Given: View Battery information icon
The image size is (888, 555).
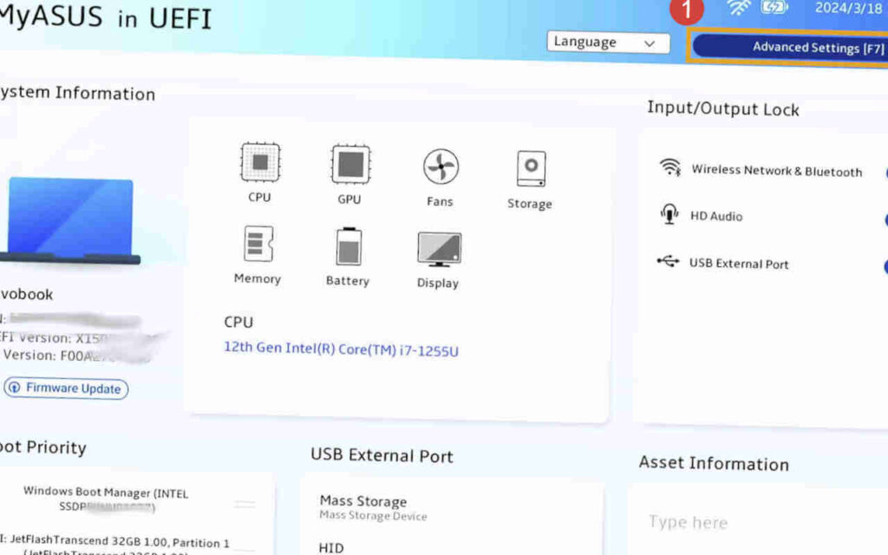Looking at the screenshot, I should click(349, 246).
